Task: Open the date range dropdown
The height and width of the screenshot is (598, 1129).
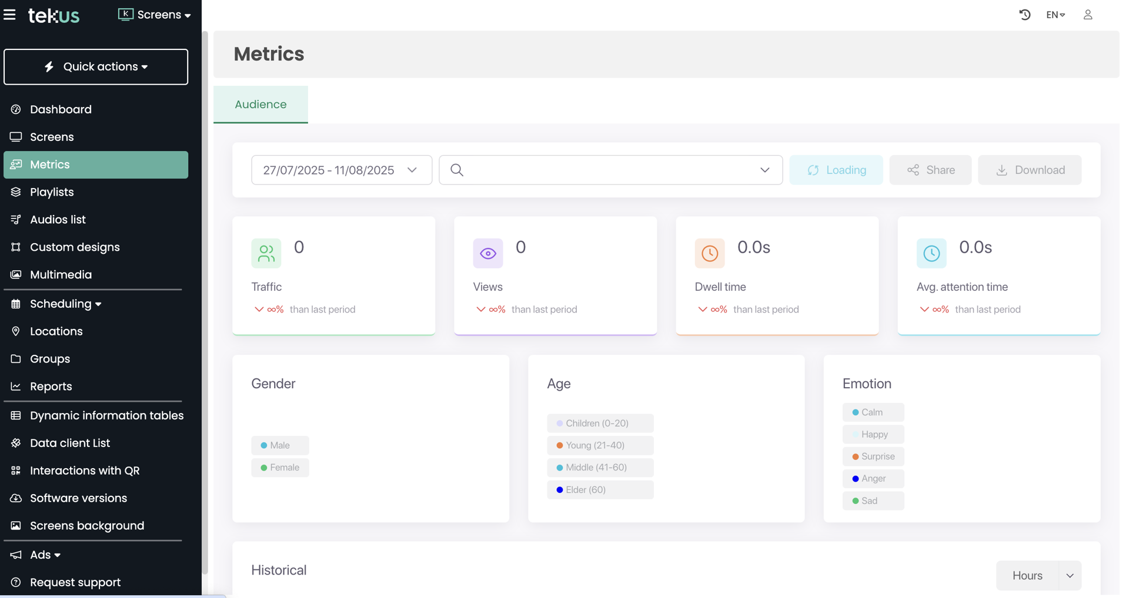Action: 341,170
